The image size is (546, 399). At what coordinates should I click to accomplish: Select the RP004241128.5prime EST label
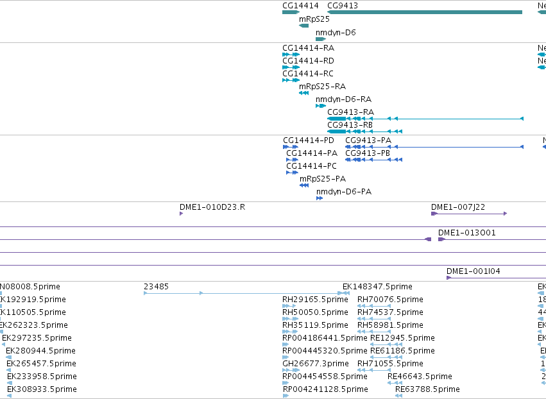325,389
